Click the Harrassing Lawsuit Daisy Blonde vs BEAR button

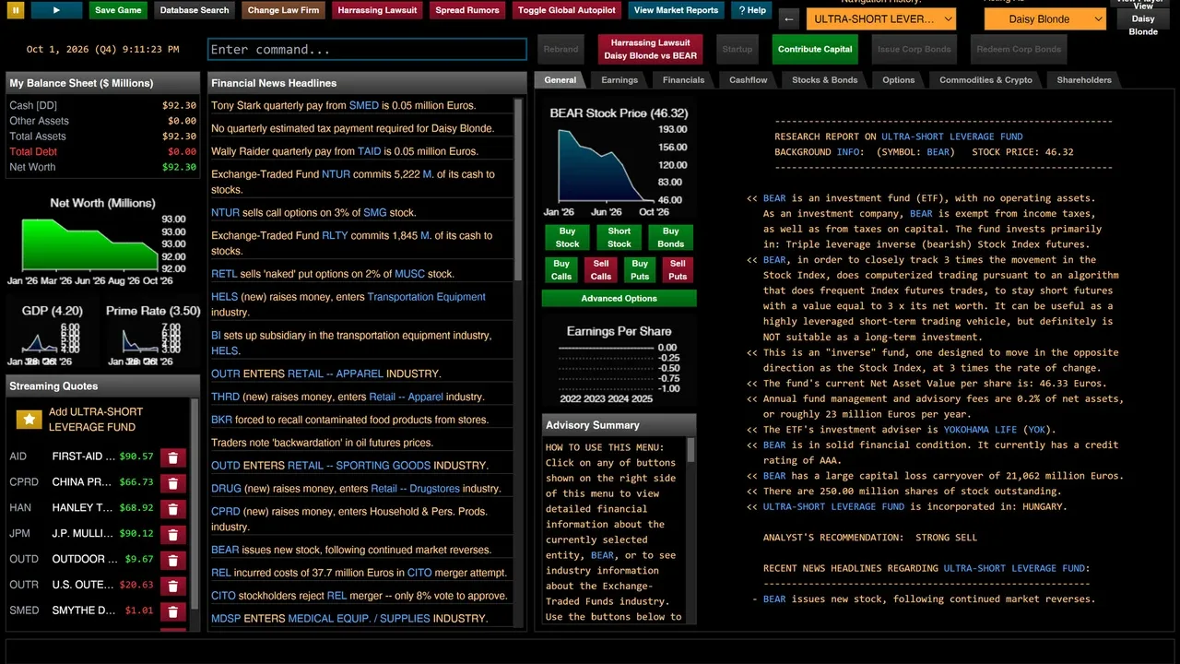click(650, 49)
